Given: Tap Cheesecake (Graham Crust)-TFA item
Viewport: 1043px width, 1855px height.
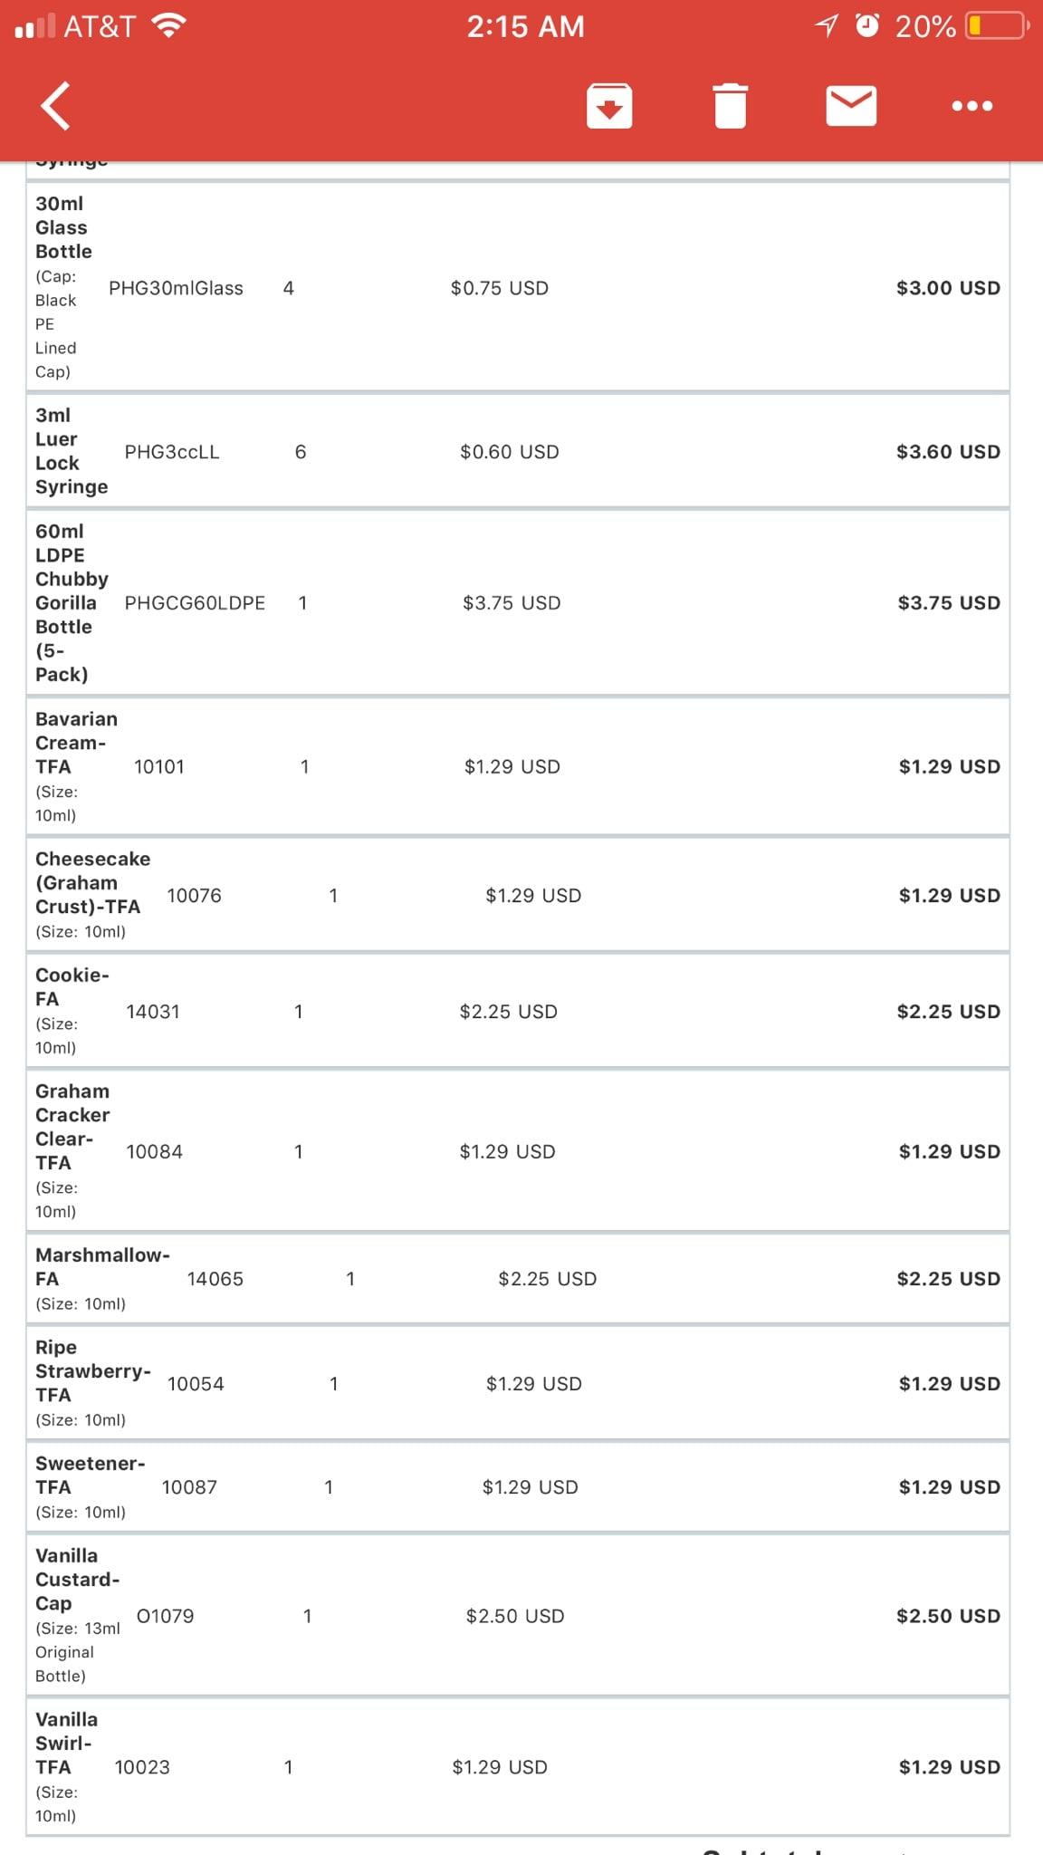Looking at the screenshot, I should pyautogui.click(x=91, y=883).
